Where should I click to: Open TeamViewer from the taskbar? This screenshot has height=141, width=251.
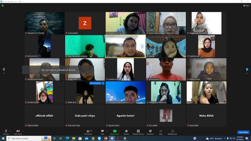click(x=99, y=138)
